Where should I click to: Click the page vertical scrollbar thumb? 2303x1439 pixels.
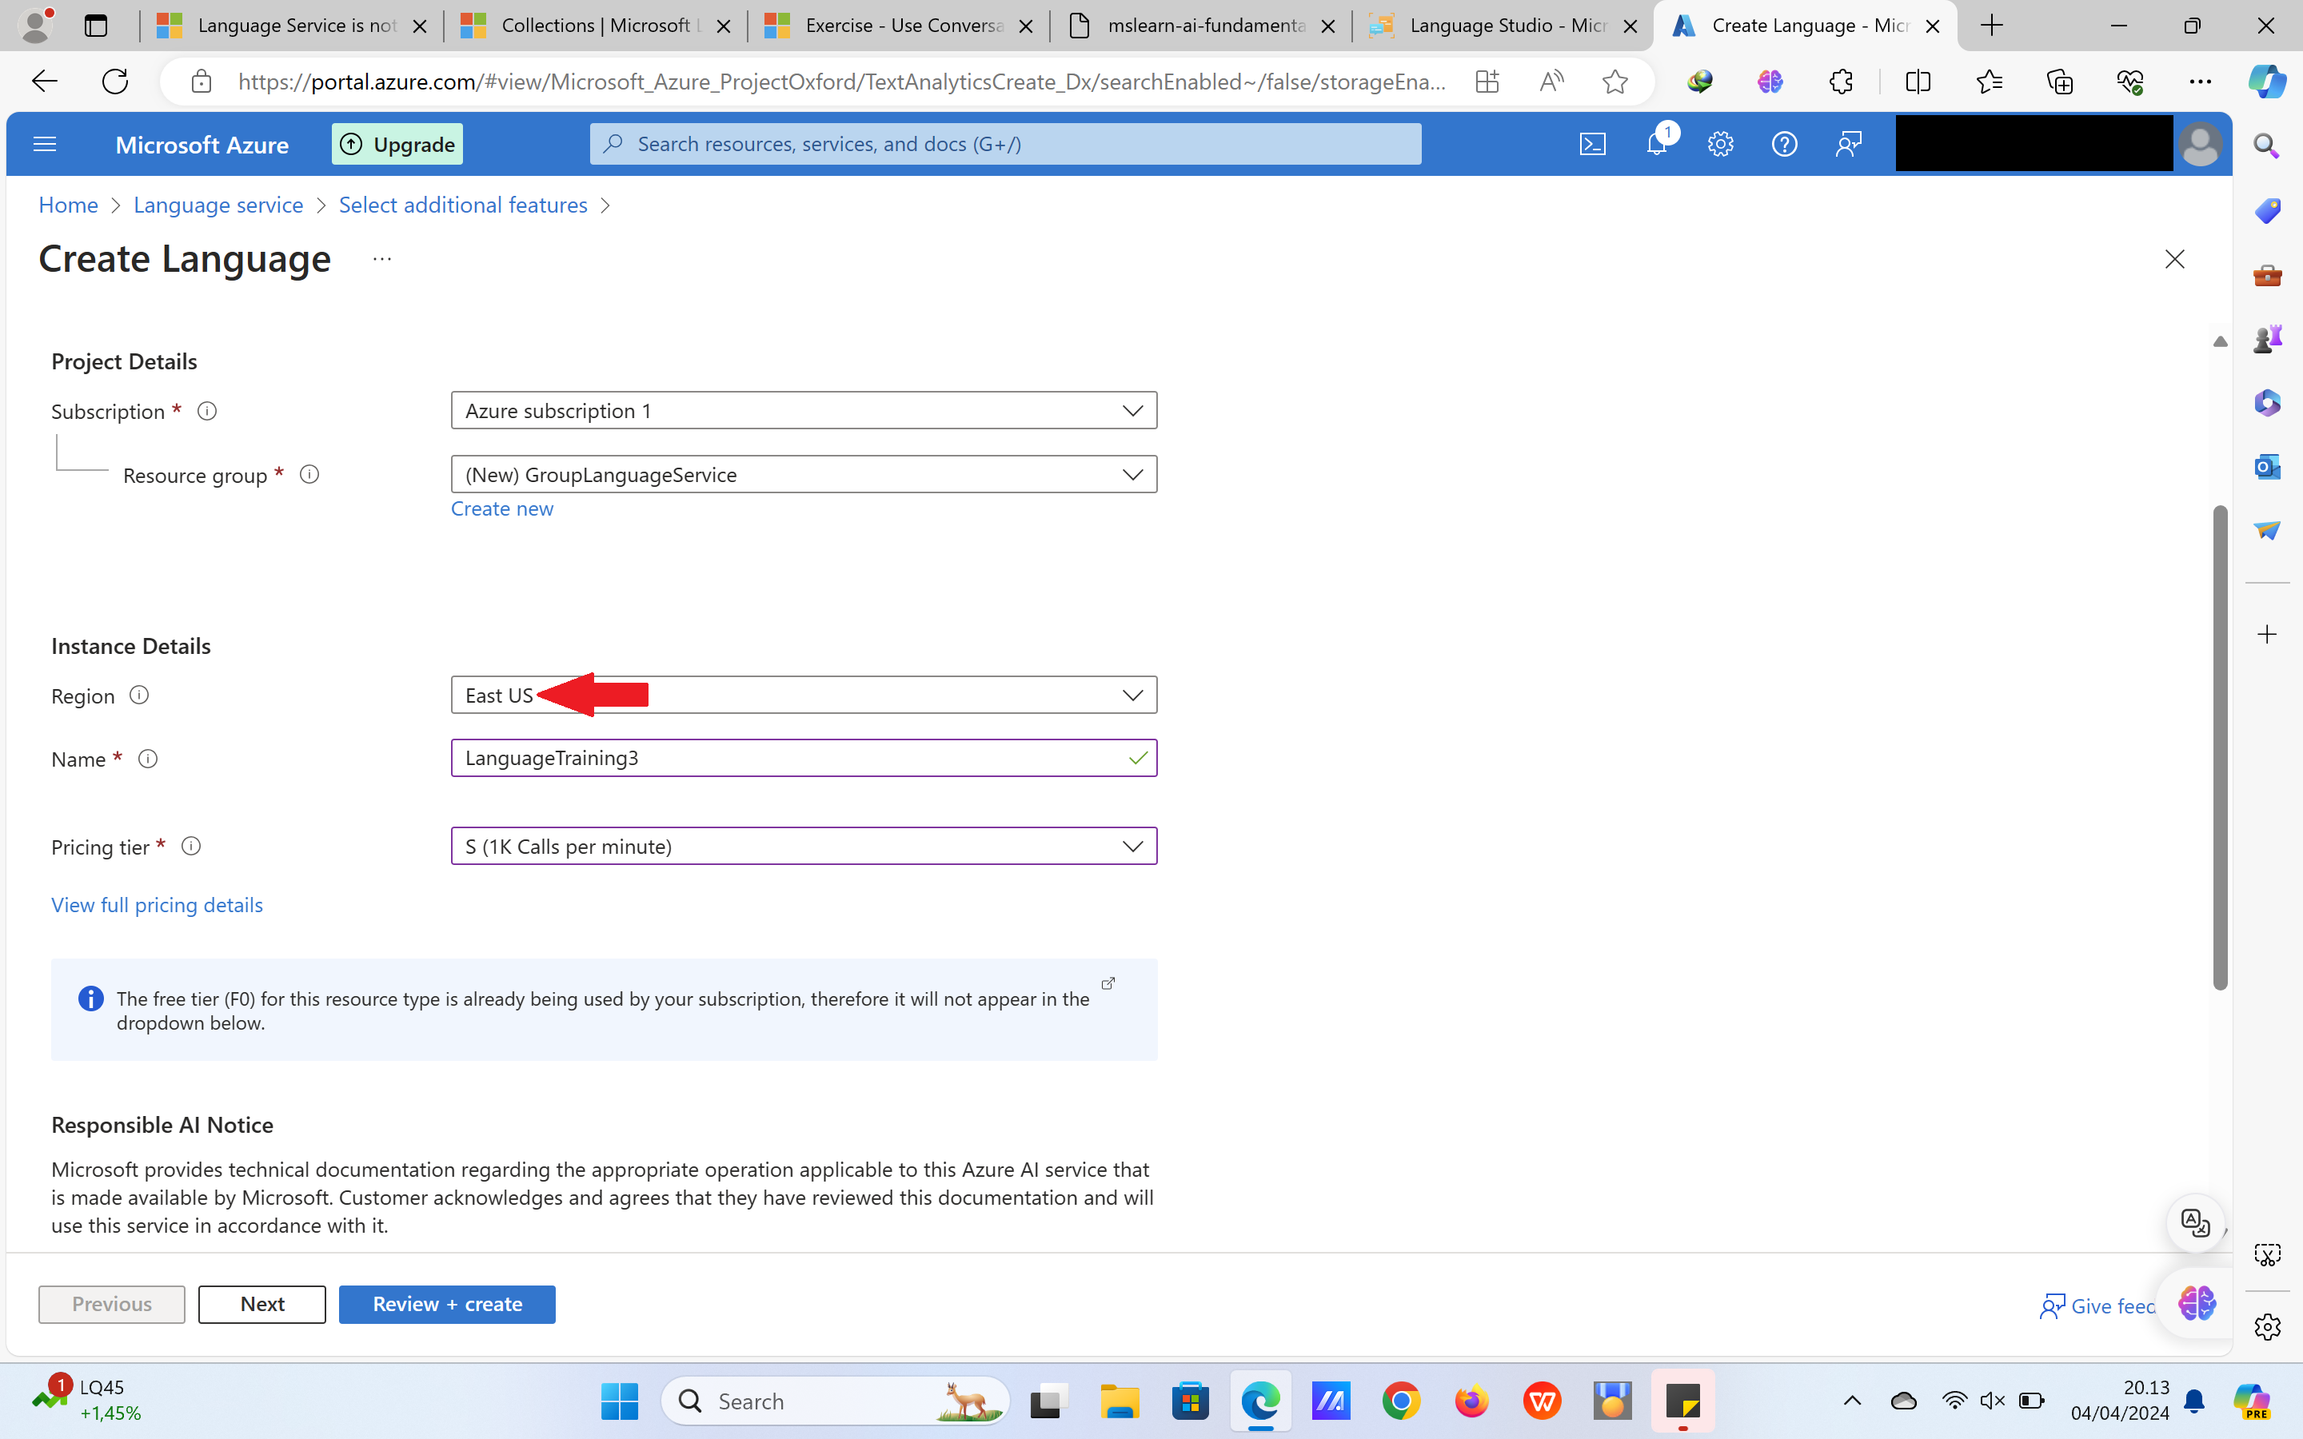(x=2219, y=747)
